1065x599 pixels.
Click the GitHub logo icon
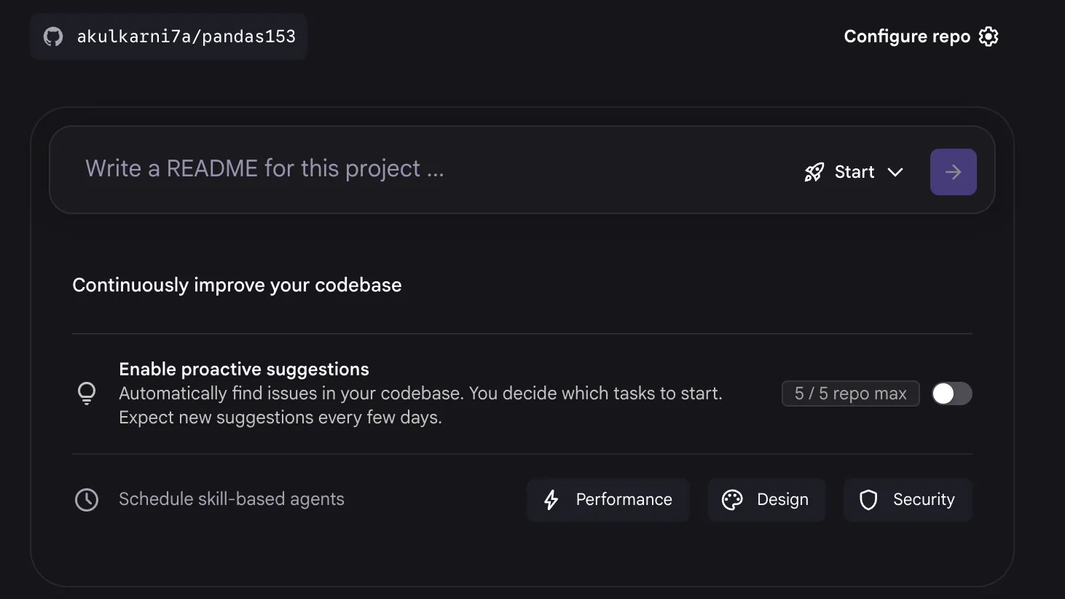pos(53,36)
